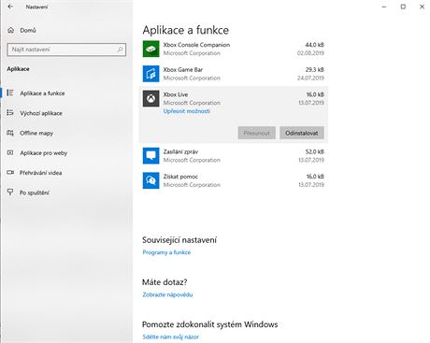This screenshot has height=343, width=430.
Task: Open Přehrávání videa settings page
Action: (40, 173)
